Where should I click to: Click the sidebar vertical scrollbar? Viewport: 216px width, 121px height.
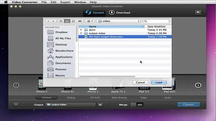pos(76,34)
